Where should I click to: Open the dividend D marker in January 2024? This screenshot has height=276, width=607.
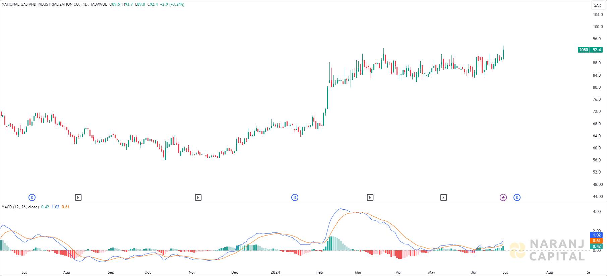(x=295, y=198)
